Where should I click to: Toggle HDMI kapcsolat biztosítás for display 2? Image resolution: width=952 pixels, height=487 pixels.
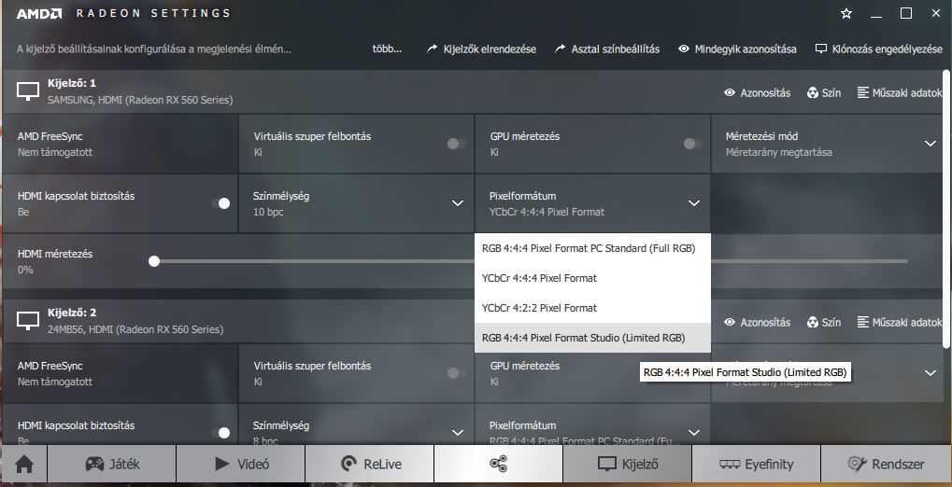tap(220, 432)
